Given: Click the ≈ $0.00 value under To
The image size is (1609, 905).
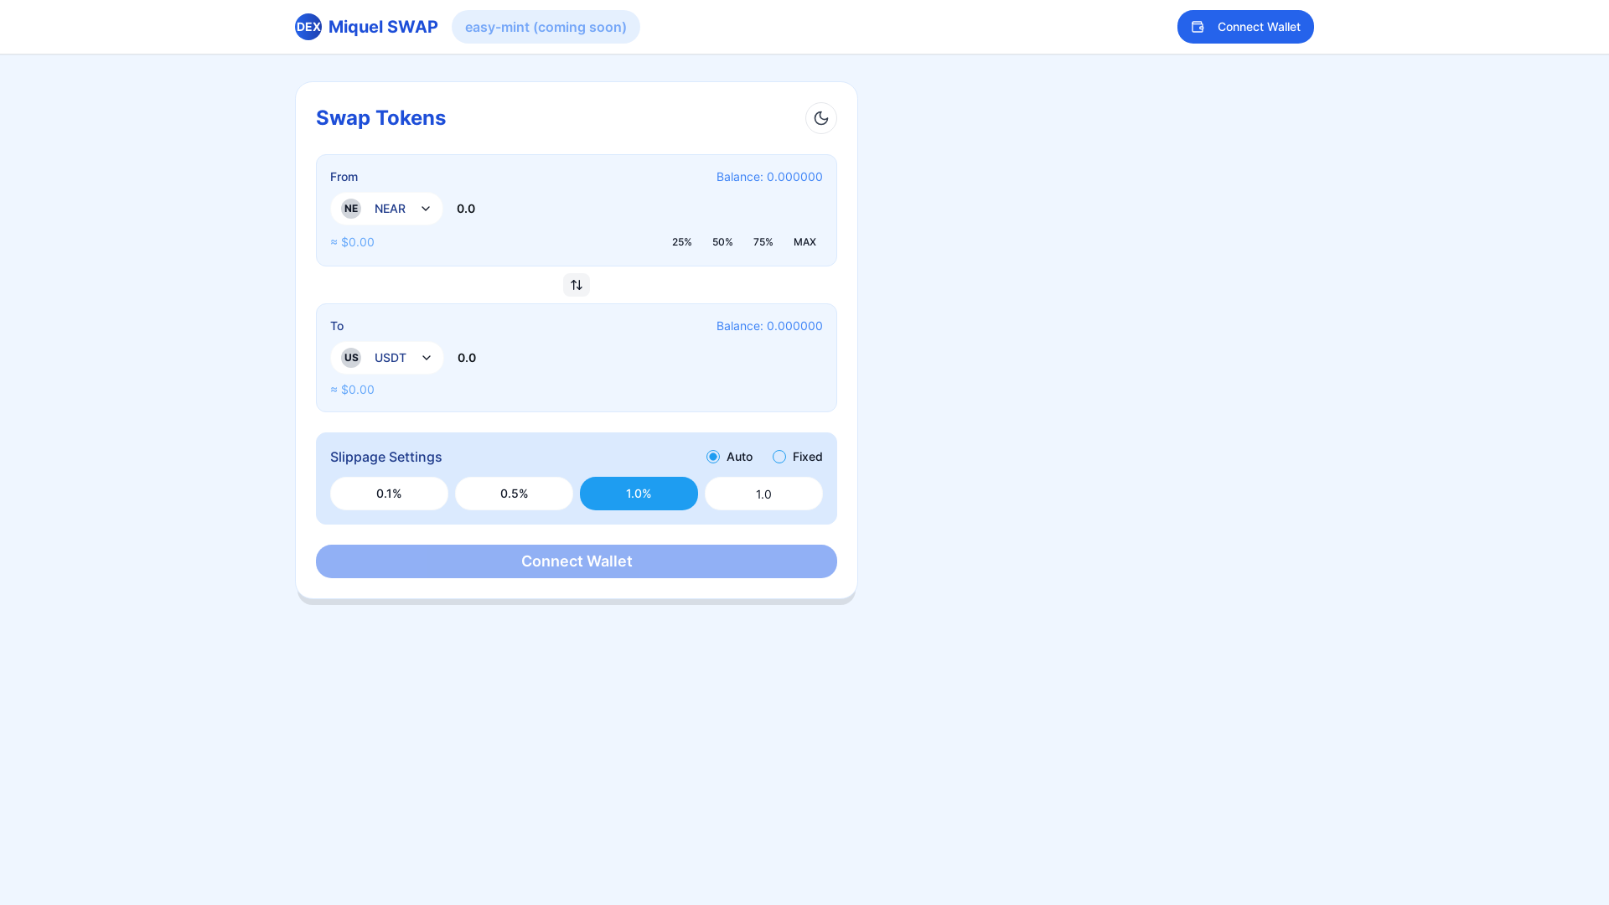Looking at the screenshot, I should point(352,390).
